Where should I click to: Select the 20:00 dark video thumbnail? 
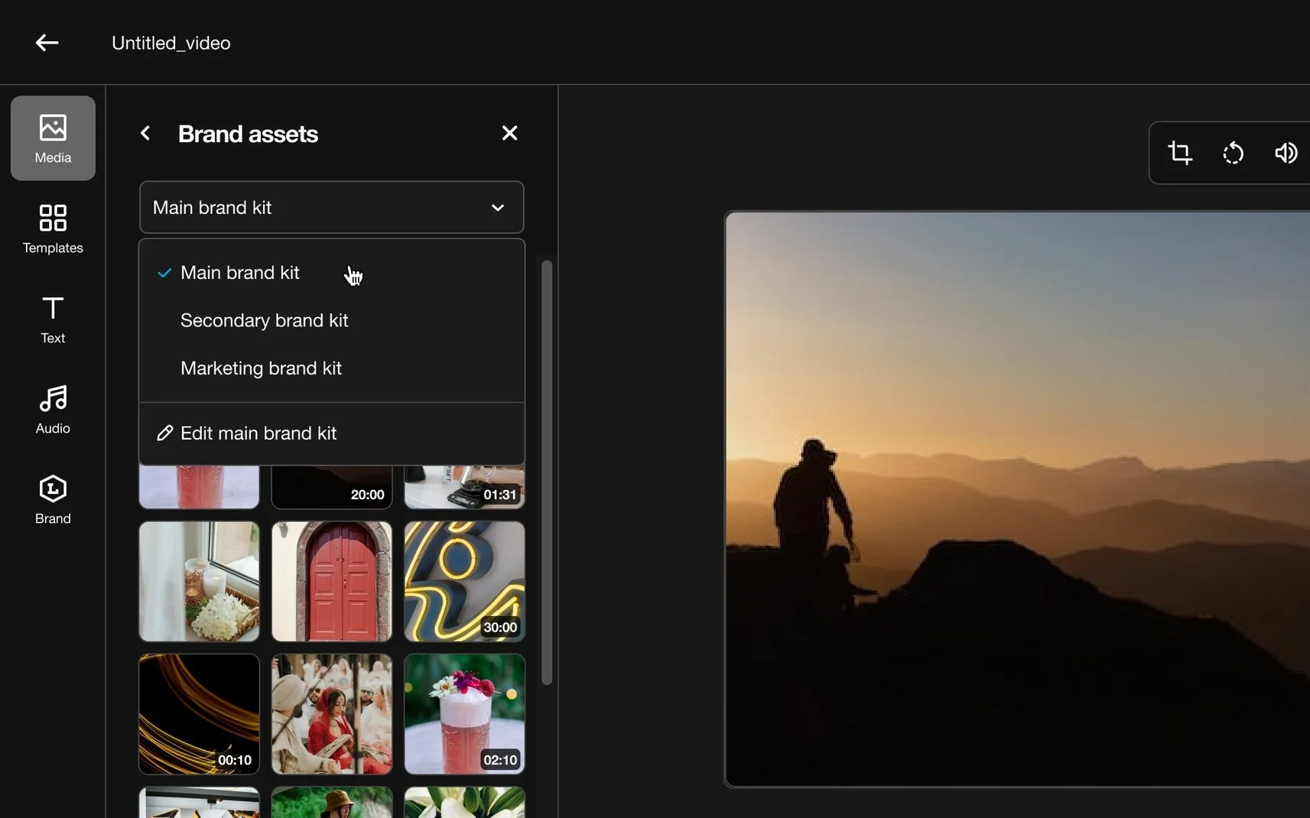(332, 487)
